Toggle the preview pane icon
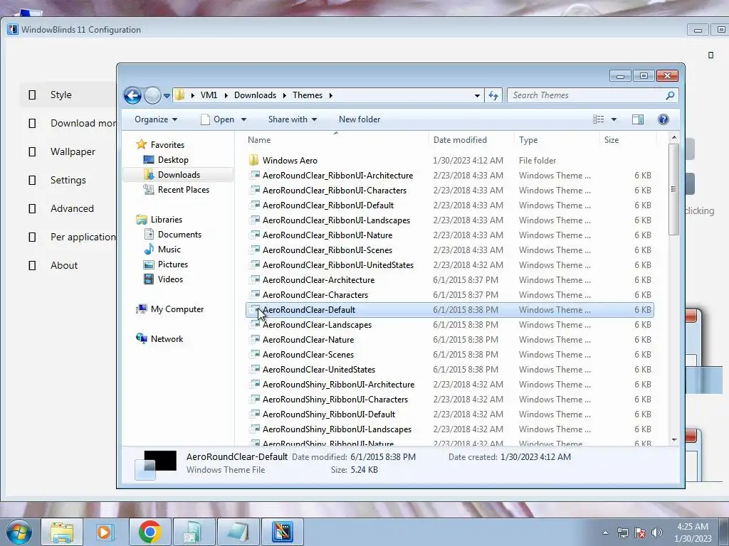This screenshot has height=546, width=729. [x=638, y=119]
